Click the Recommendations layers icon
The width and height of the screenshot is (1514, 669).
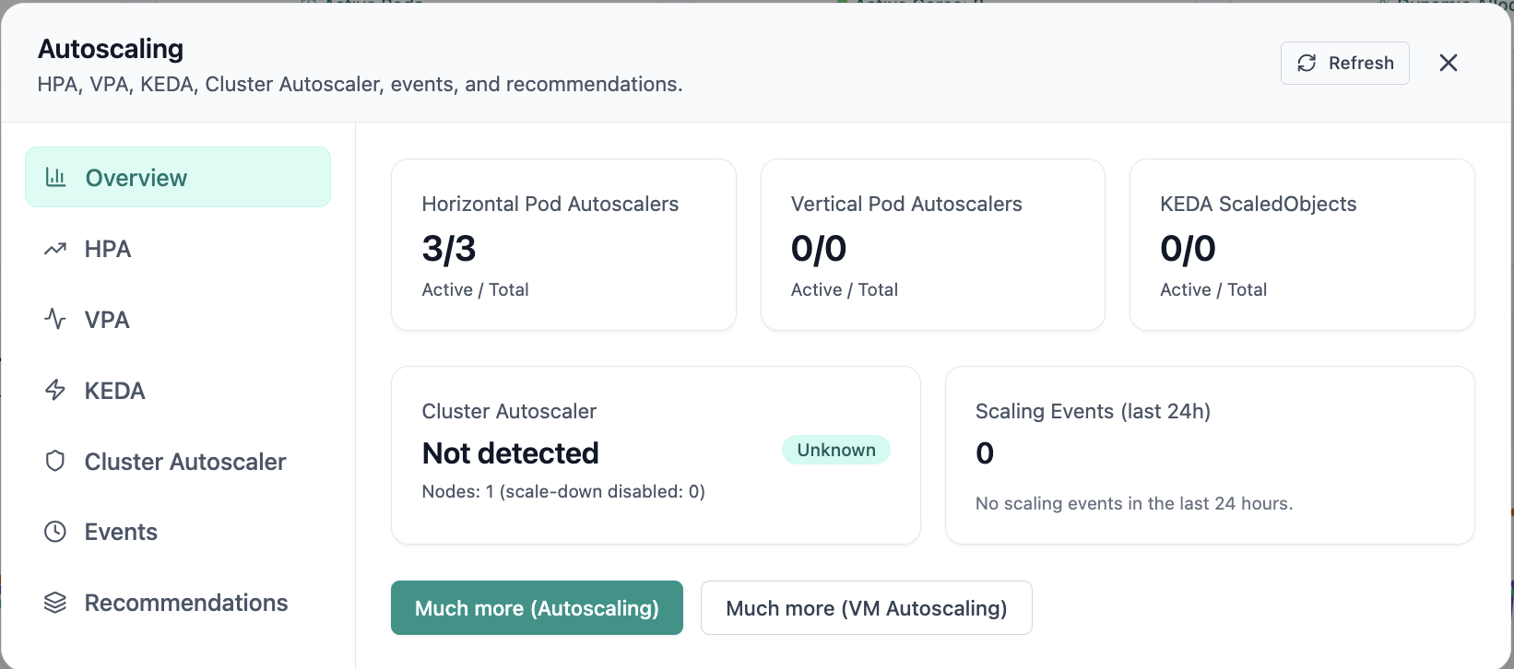click(55, 603)
